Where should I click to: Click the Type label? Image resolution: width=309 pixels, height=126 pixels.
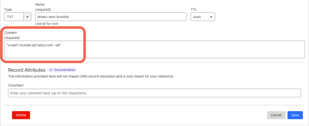click(x=8, y=10)
